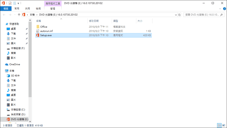This screenshot has height=128, width=227.
Task: Switch to the 檢視 ribbon tab
Action: click(38, 9)
